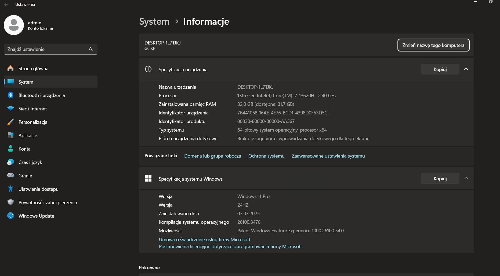The height and width of the screenshot is (276, 500).
Task: Click the Aplikacje icon in sidebar
Action: pos(10,135)
